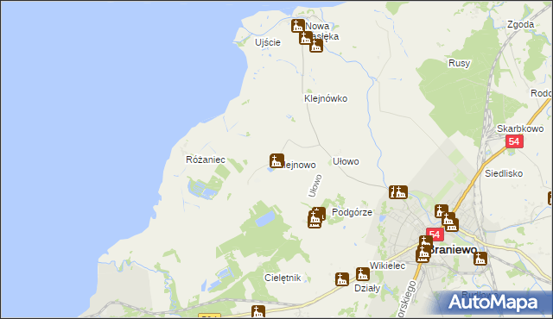Click the Zgoda village label
This screenshot has height=319, width=553.
[x=520, y=25]
